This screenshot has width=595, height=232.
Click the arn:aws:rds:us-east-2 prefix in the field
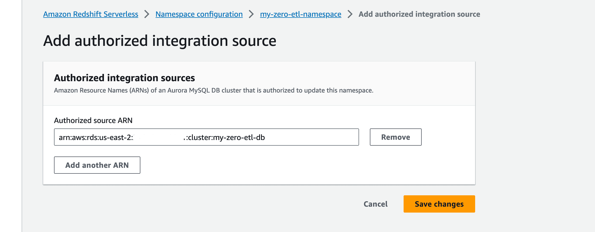click(96, 137)
